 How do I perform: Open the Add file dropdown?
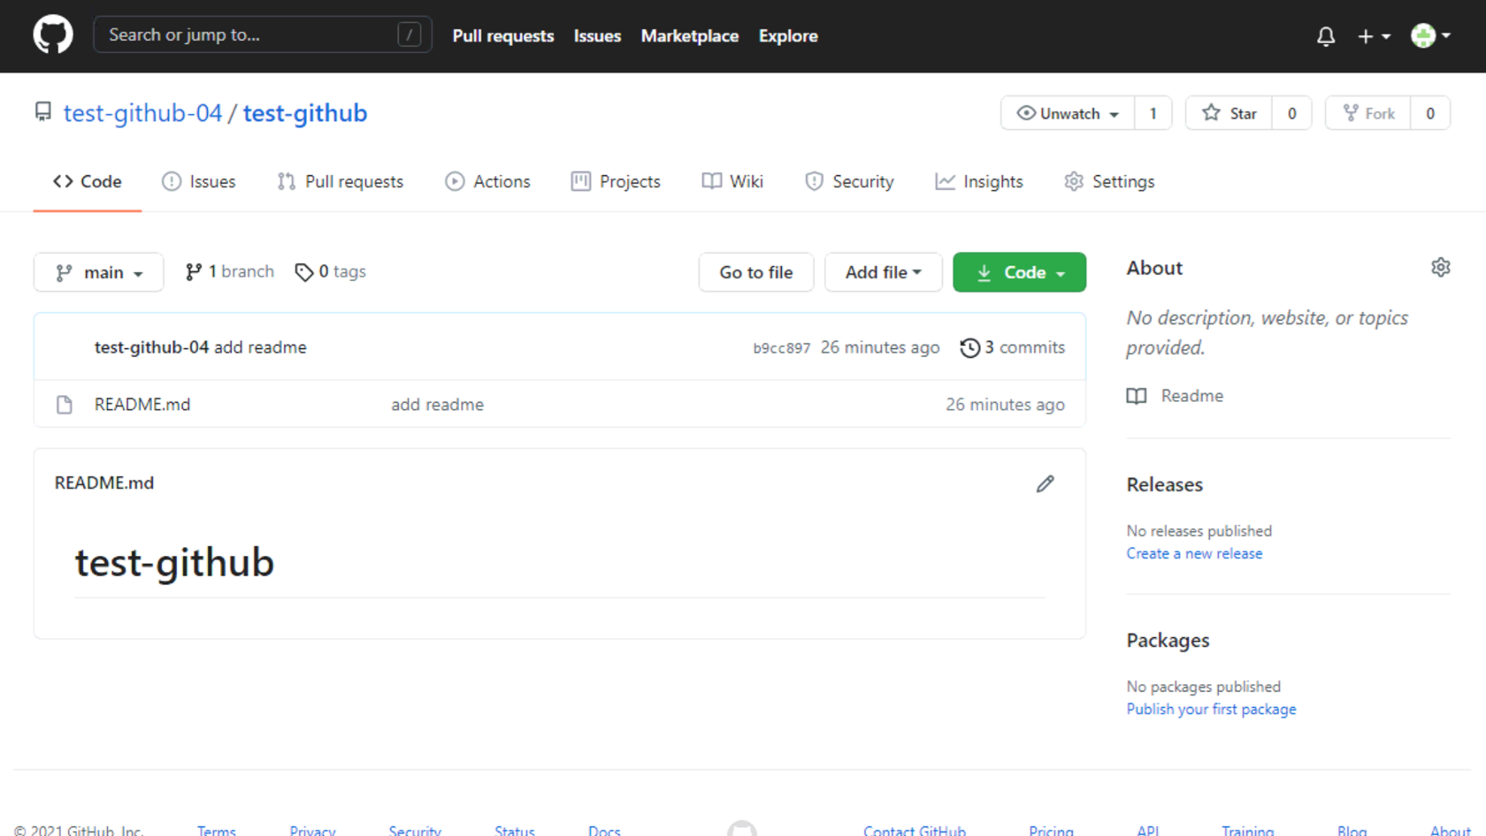882,272
